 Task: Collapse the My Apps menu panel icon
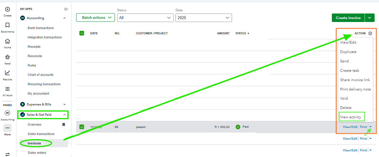(x=66, y=9)
